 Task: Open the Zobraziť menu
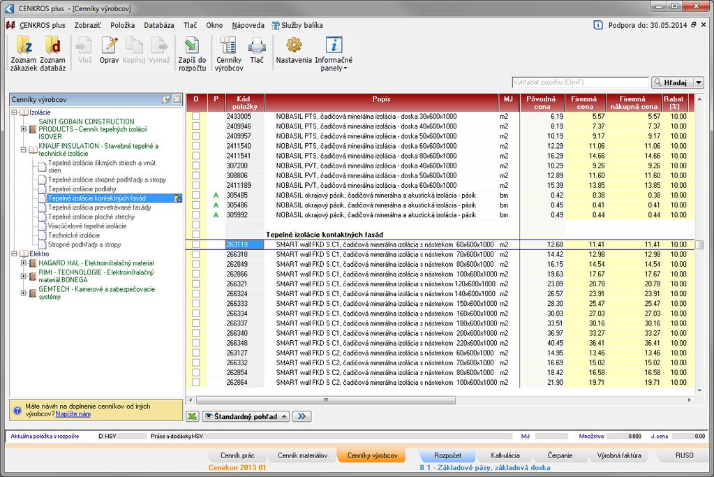87,26
